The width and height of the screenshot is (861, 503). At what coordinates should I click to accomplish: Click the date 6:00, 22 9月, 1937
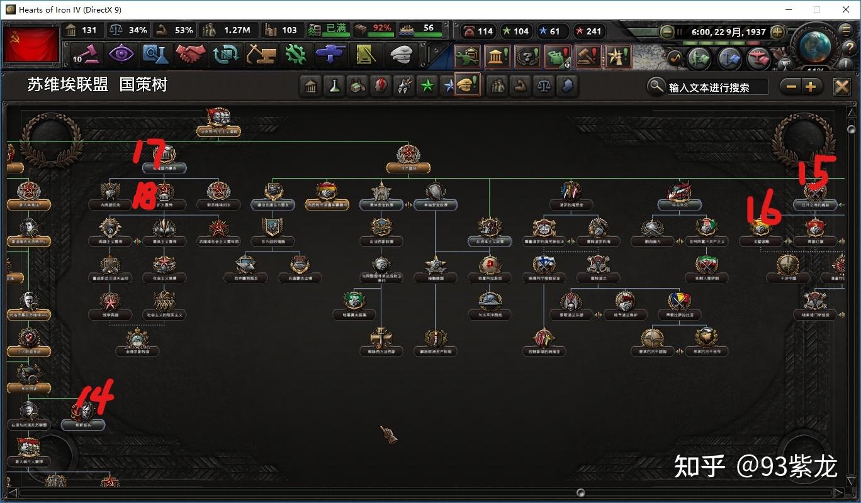[728, 31]
